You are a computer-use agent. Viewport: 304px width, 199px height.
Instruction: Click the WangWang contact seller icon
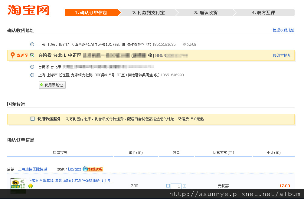click(93, 169)
